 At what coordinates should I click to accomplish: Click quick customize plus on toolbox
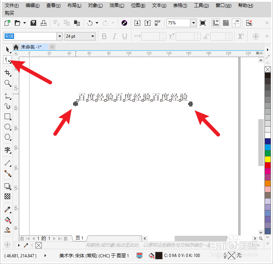7,244
